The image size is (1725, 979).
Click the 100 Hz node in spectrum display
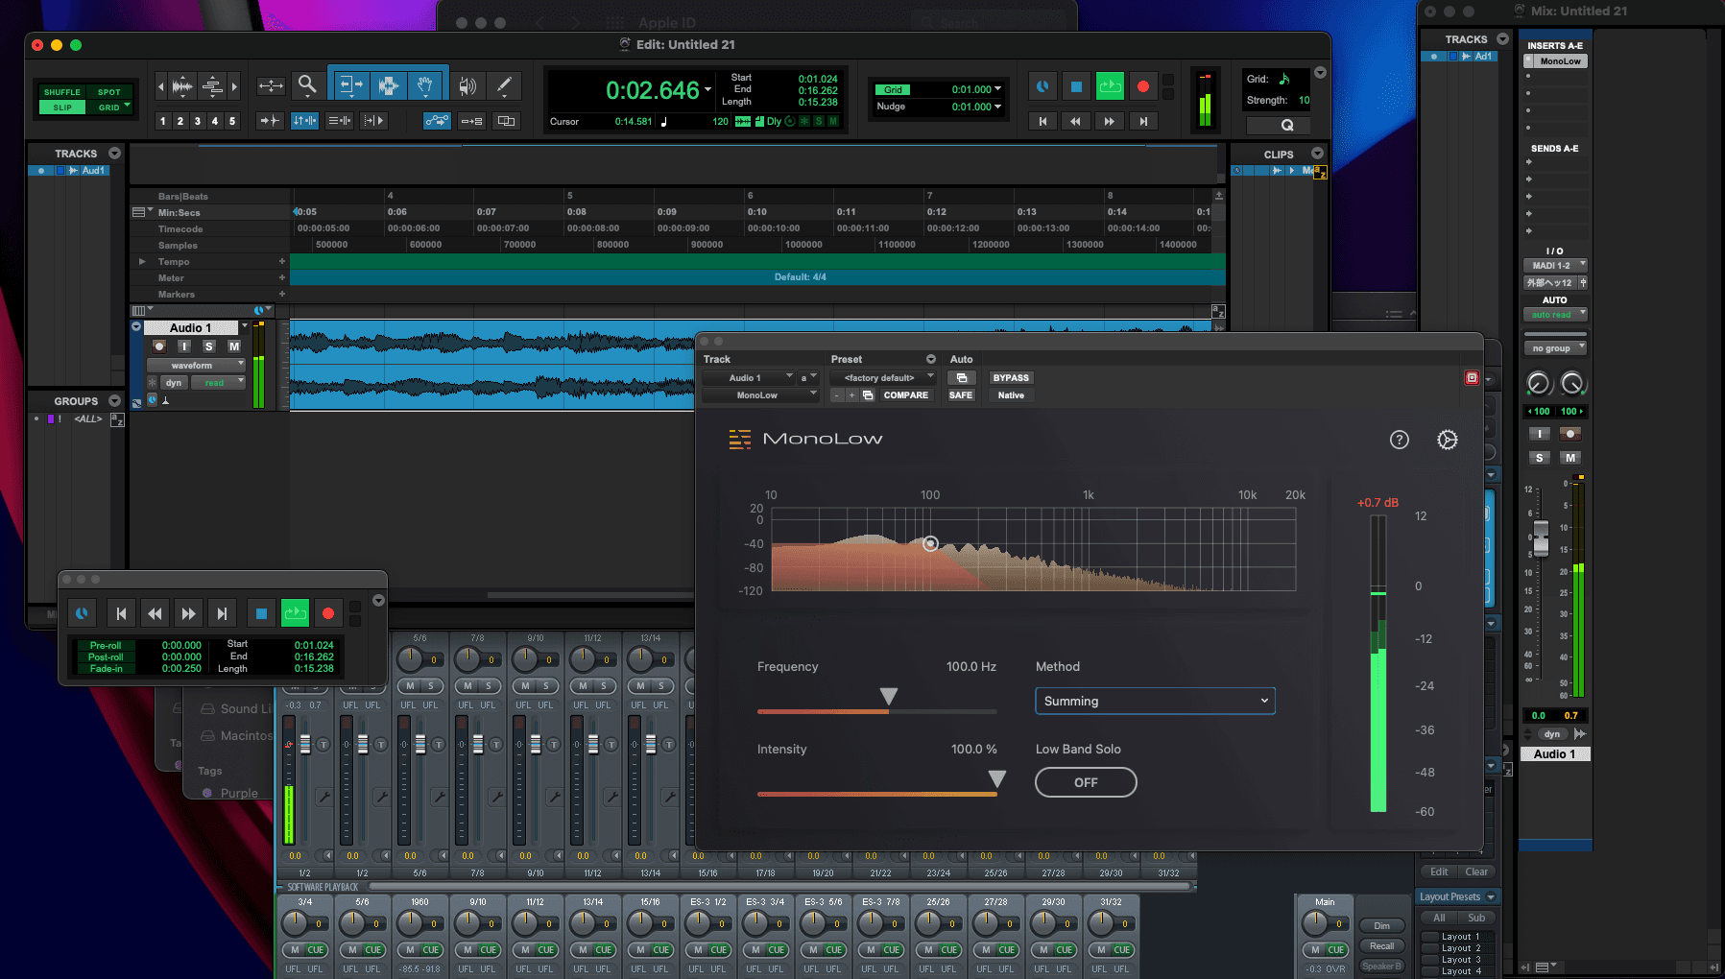[x=930, y=543]
